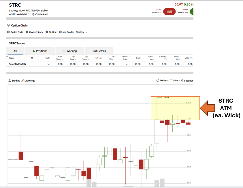243x188 pixels.
Task: Click plus icon beside Iron Condor
Action: pyautogui.click(x=61, y=32)
